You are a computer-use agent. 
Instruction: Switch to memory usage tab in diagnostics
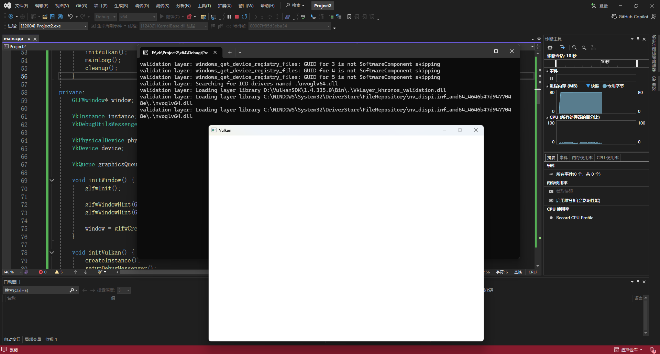582,158
